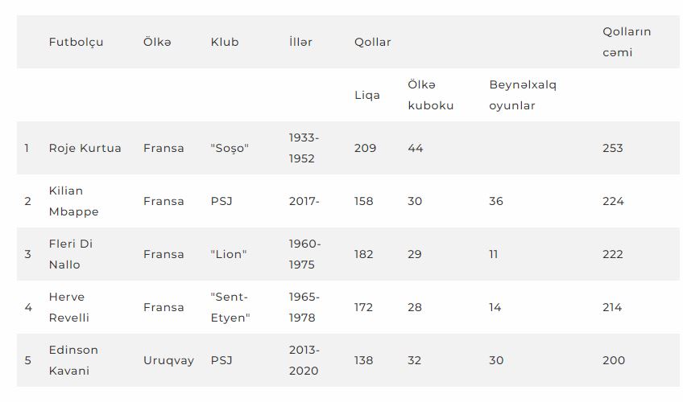683x402 pixels.
Task: Click the Beynəlxalq oyunlar subheader
Action: coord(523,95)
